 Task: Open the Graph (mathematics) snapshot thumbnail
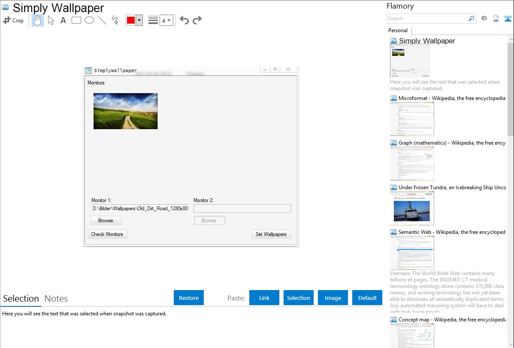pos(412,163)
